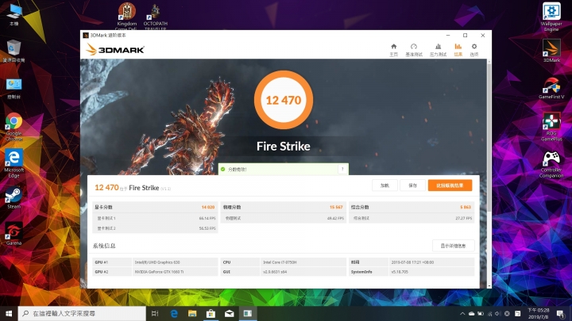Click the graphics score value 14 020
Image resolution: width=572 pixels, height=321 pixels.
[208, 207]
